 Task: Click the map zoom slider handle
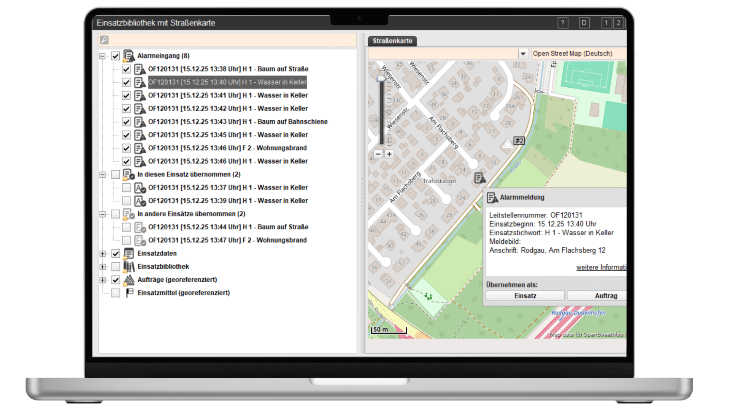pos(381,78)
